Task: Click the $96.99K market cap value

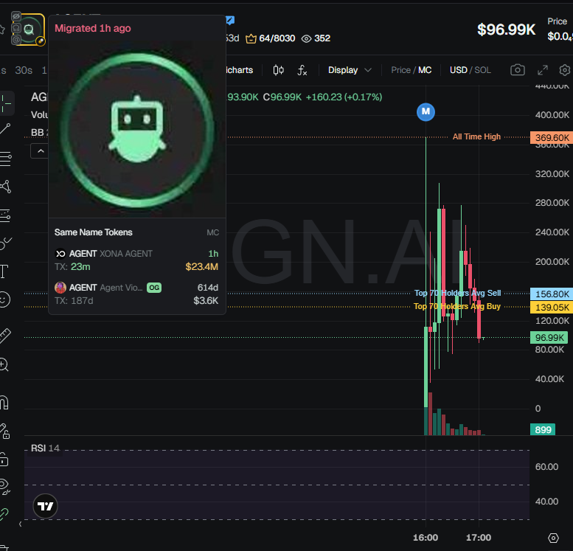Action: tap(506, 30)
